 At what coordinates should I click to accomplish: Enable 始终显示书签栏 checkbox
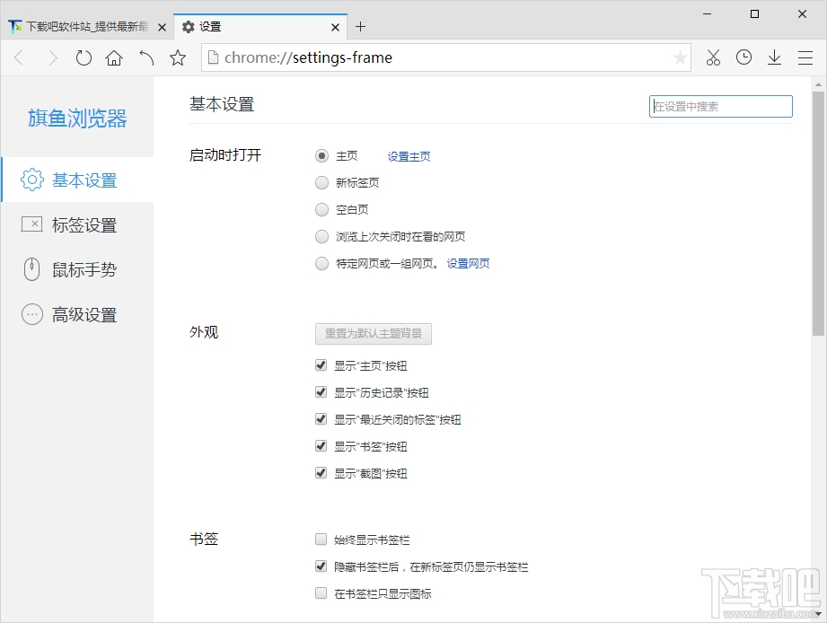coord(321,539)
